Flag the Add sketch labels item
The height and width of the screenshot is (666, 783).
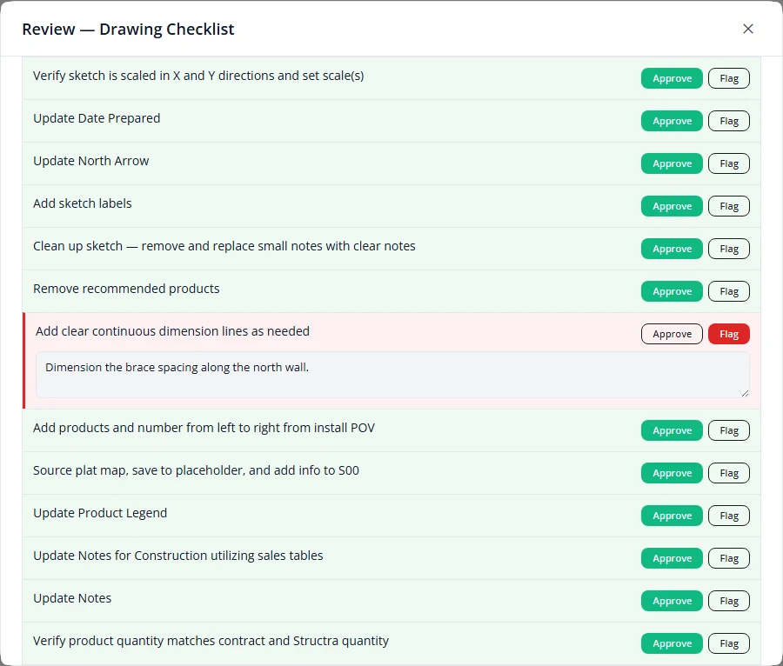pyautogui.click(x=728, y=206)
